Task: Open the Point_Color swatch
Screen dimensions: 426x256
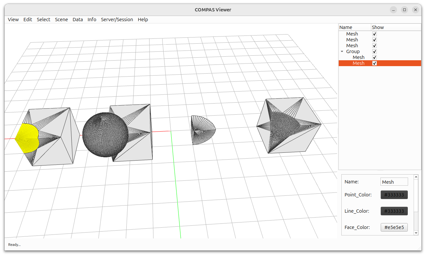Action: pyautogui.click(x=394, y=194)
